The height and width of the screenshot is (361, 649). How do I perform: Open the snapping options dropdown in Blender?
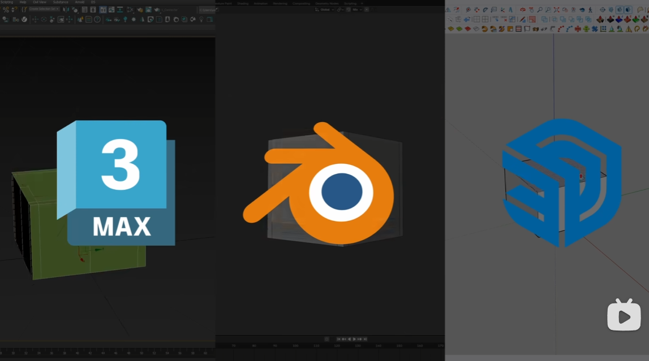357,10
